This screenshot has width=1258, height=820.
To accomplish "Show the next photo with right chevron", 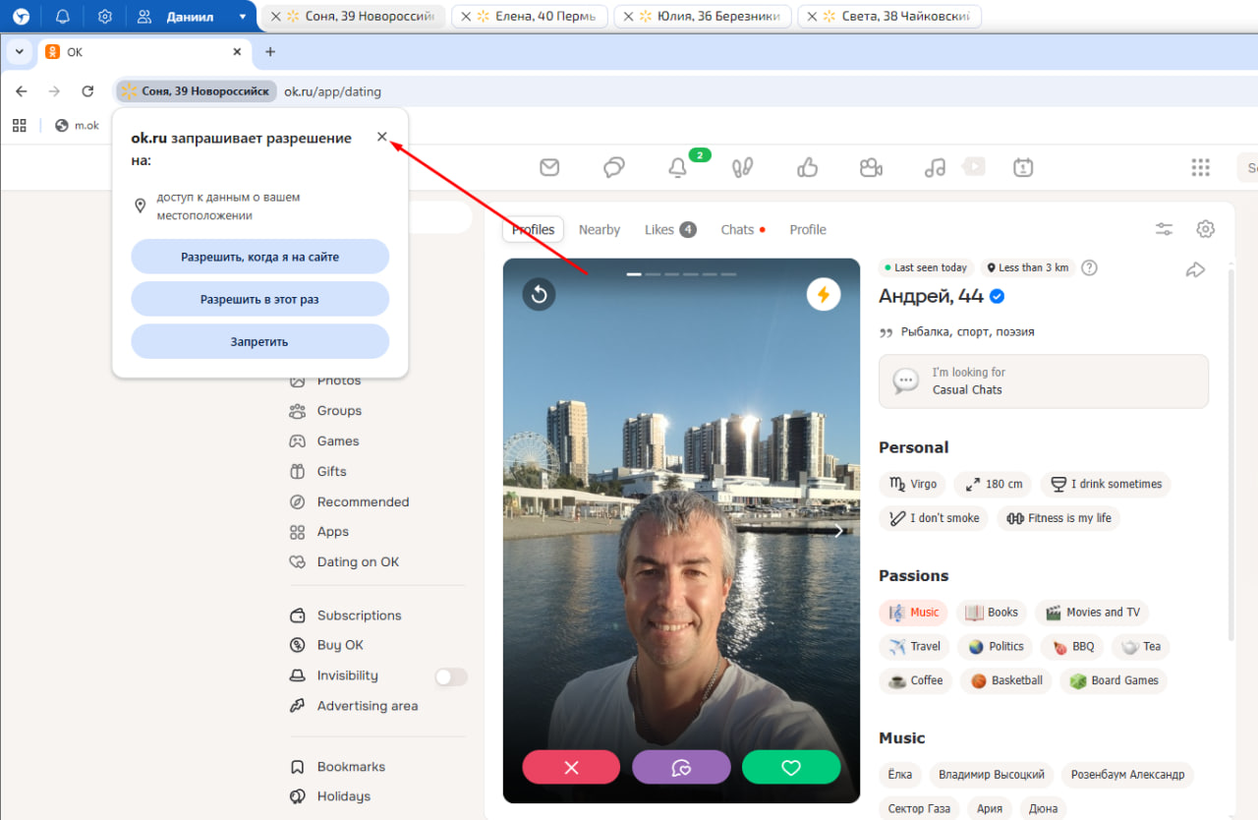I will 838,531.
